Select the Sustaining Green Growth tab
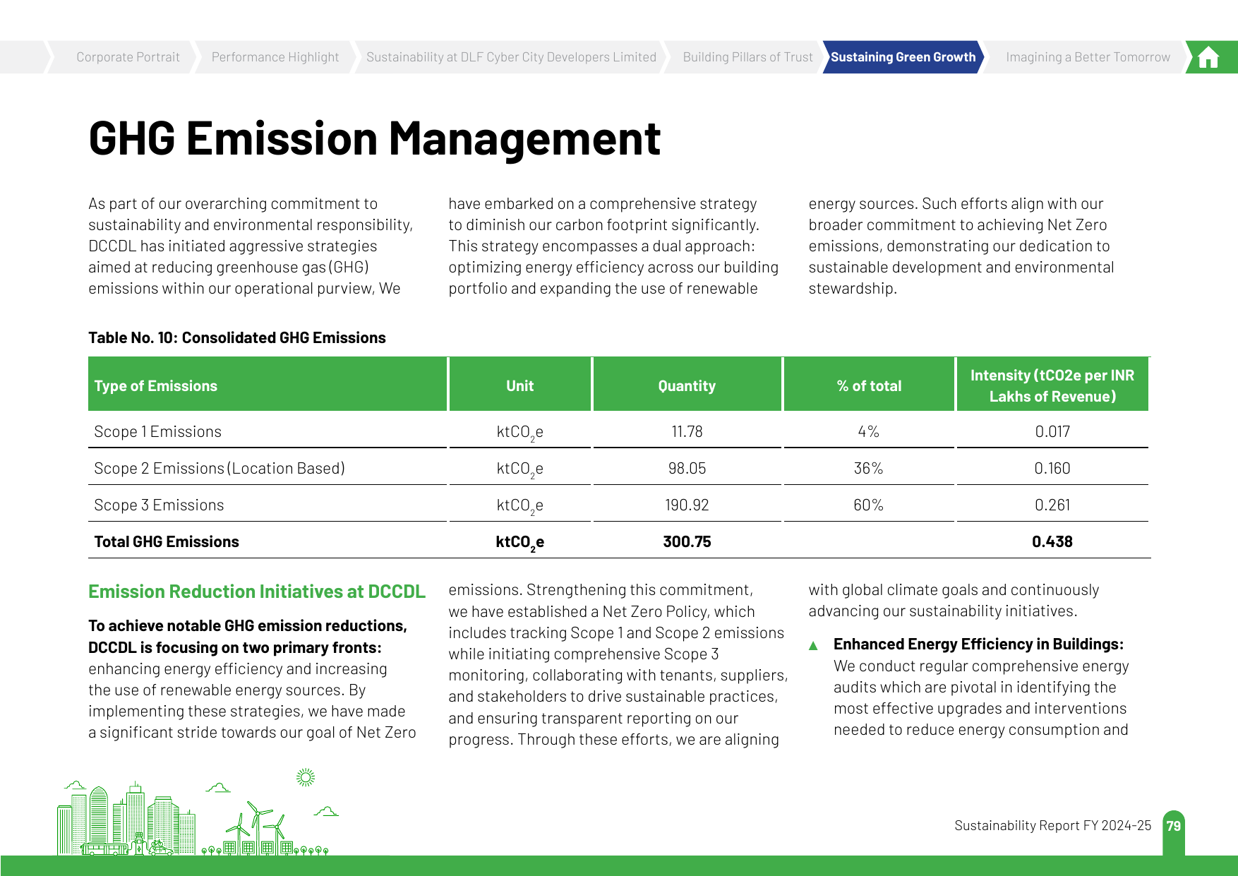Image resolution: width=1238 pixels, height=876 pixels. click(903, 57)
